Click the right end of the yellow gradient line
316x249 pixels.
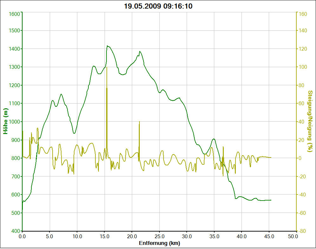[271, 157]
